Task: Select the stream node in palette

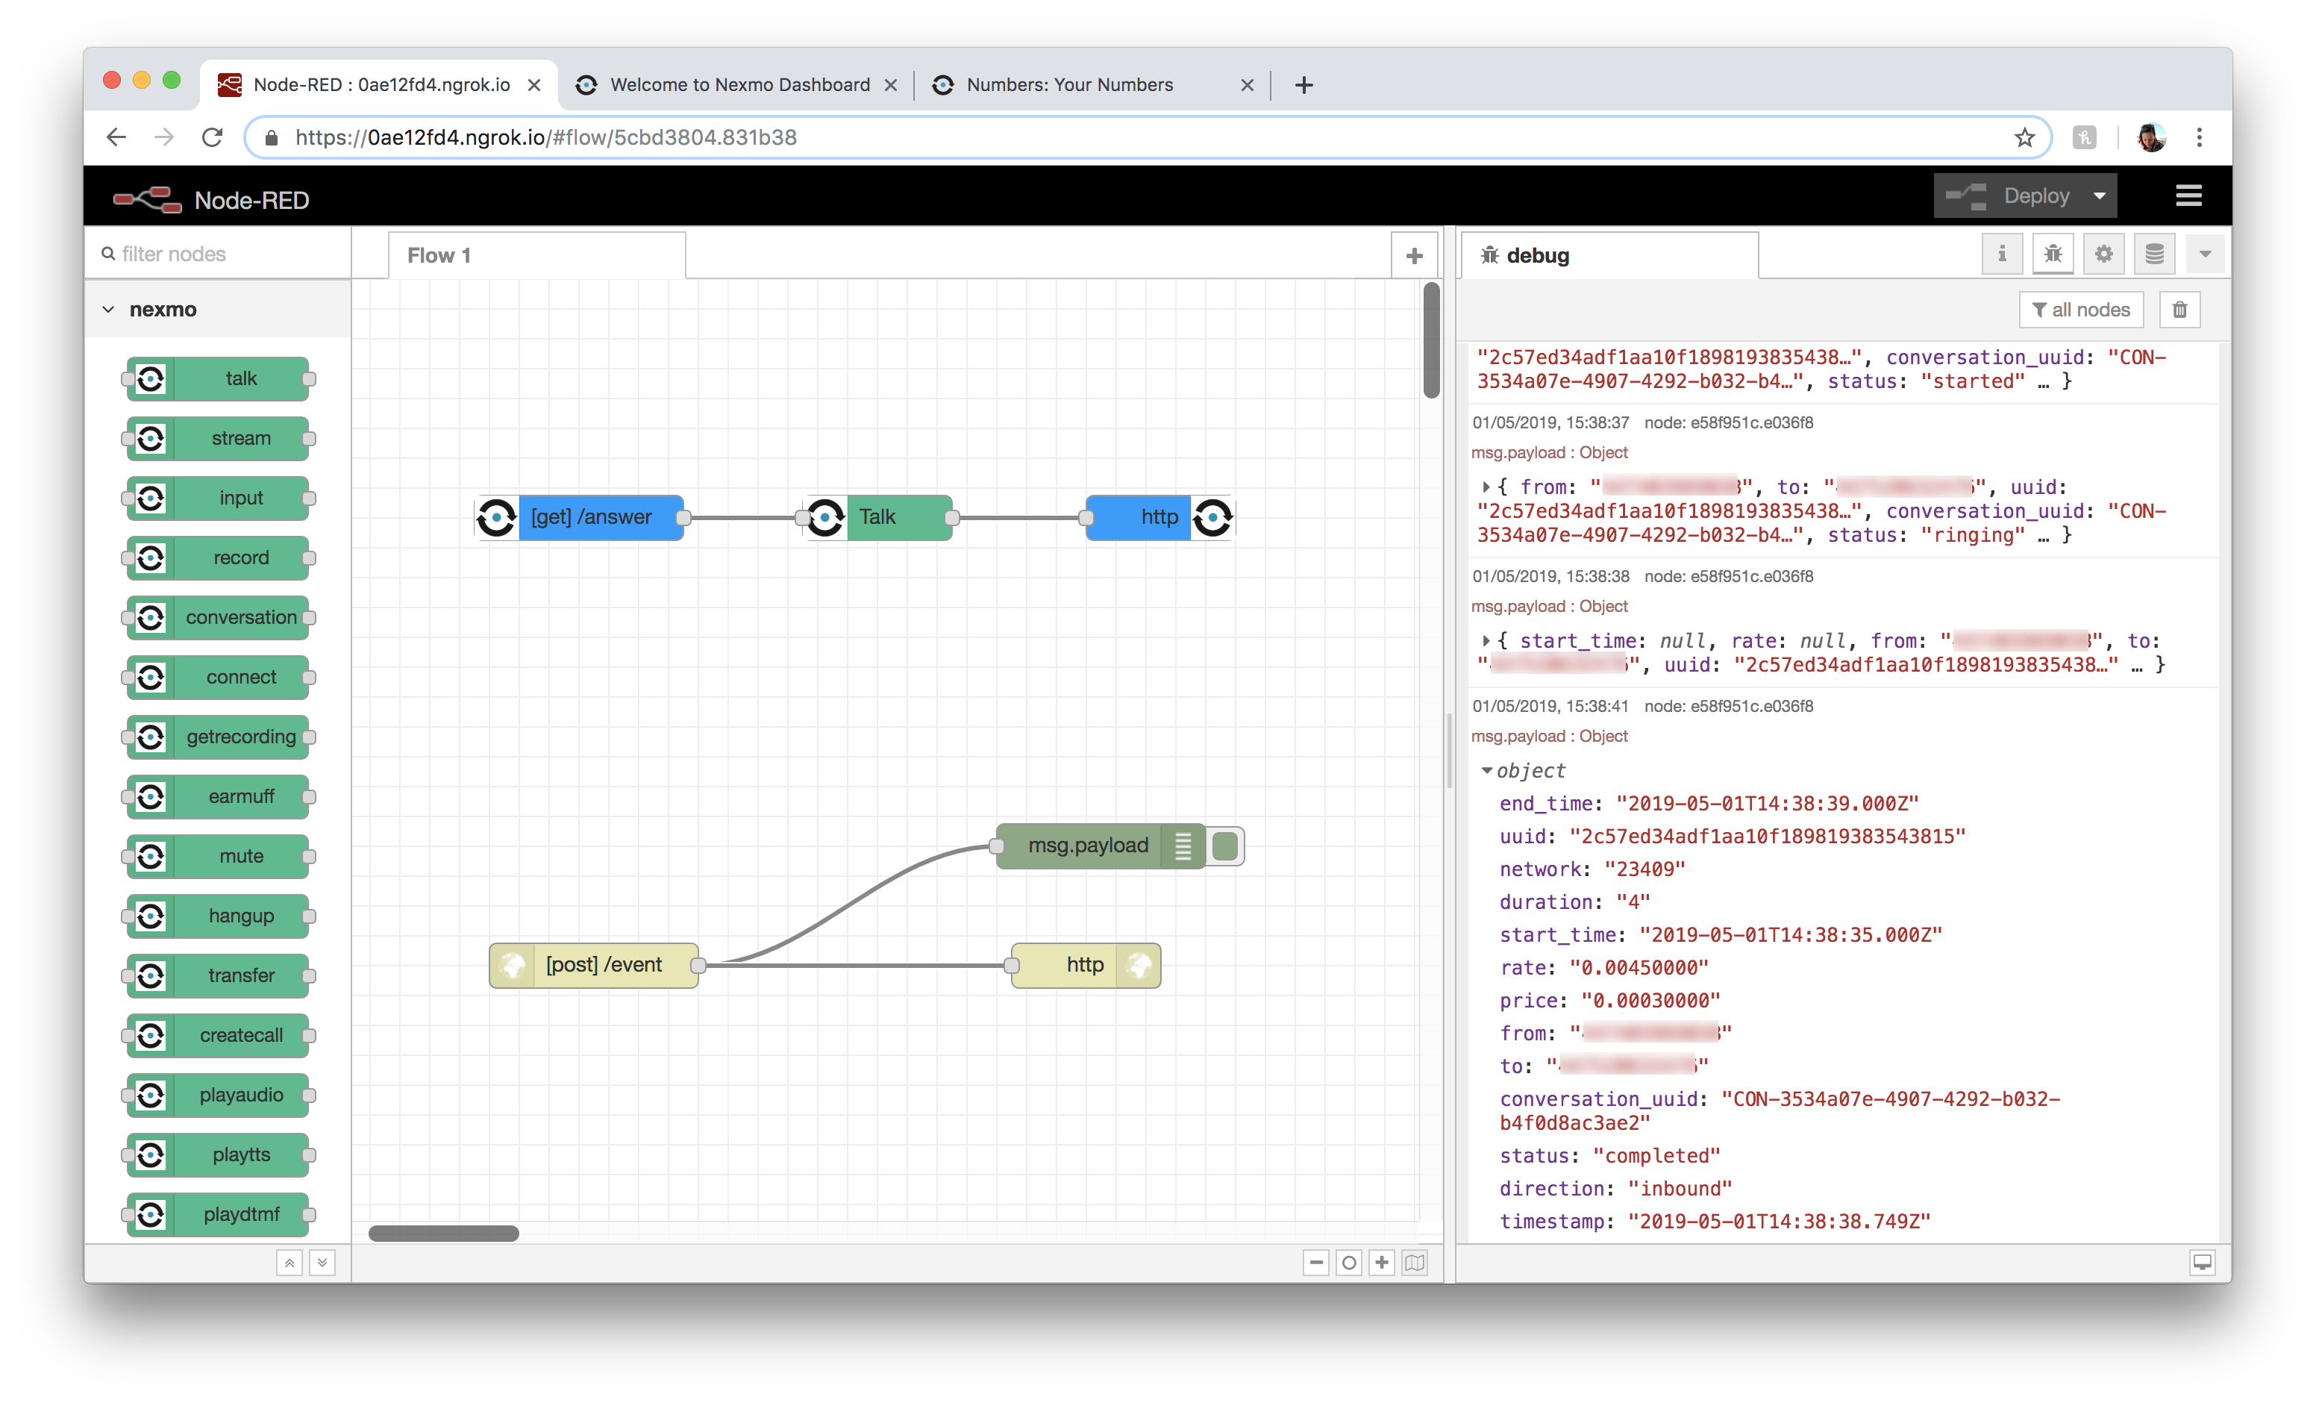Action: (218, 438)
